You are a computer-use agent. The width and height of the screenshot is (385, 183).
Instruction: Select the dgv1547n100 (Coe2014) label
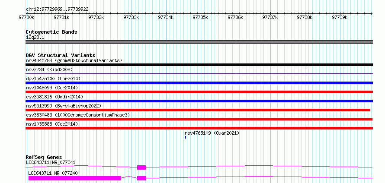[x=53, y=79]
